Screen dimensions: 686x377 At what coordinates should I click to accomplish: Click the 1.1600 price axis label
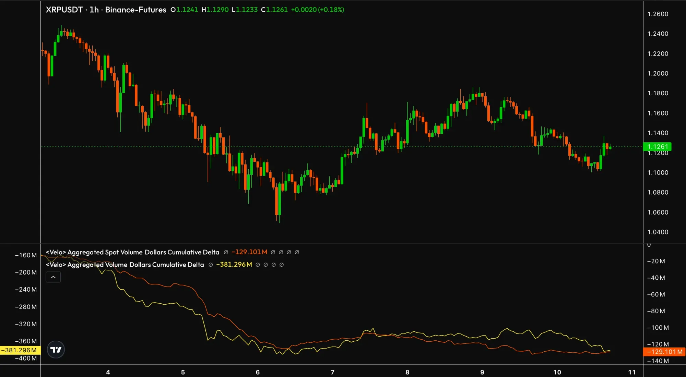(x=658, y=113)
